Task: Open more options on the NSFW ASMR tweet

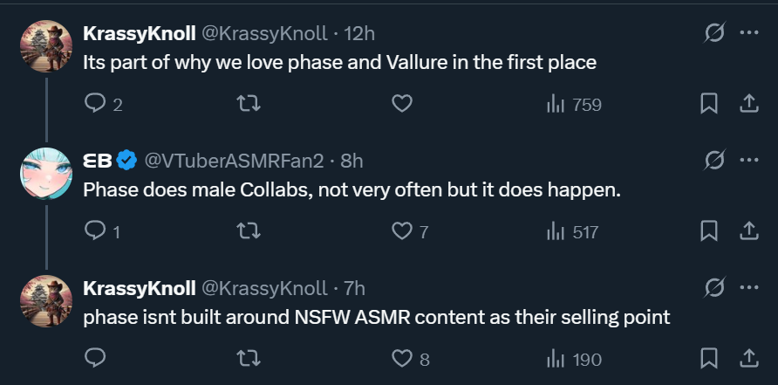Action: pos(749,287)
